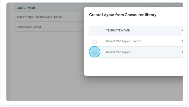Open the Mise en Page - Accord Cadre - Defaut layout

coord(39,17)
